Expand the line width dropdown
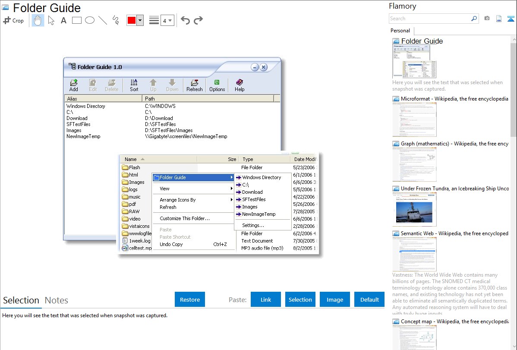This screenshot has height=350, width=517. pos(167,21)
